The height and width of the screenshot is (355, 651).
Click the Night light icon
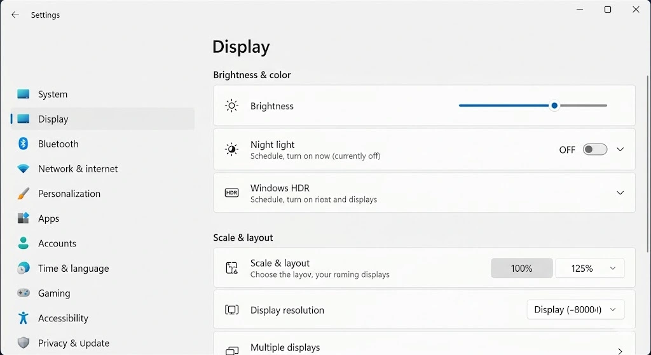pos(231,149)
